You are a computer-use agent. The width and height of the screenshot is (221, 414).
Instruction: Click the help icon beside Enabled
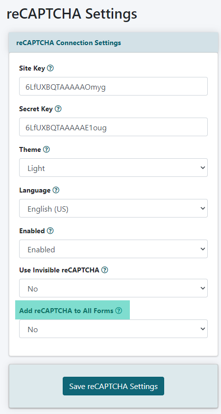click(x=50, y=231)
